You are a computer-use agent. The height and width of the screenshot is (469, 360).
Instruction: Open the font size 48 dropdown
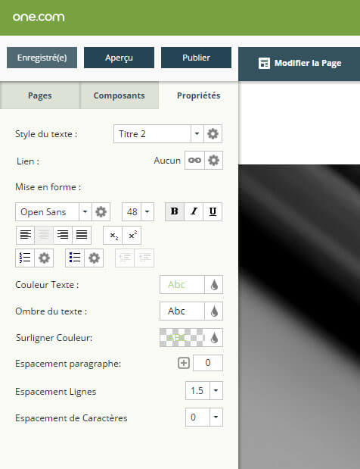point(147,211)
